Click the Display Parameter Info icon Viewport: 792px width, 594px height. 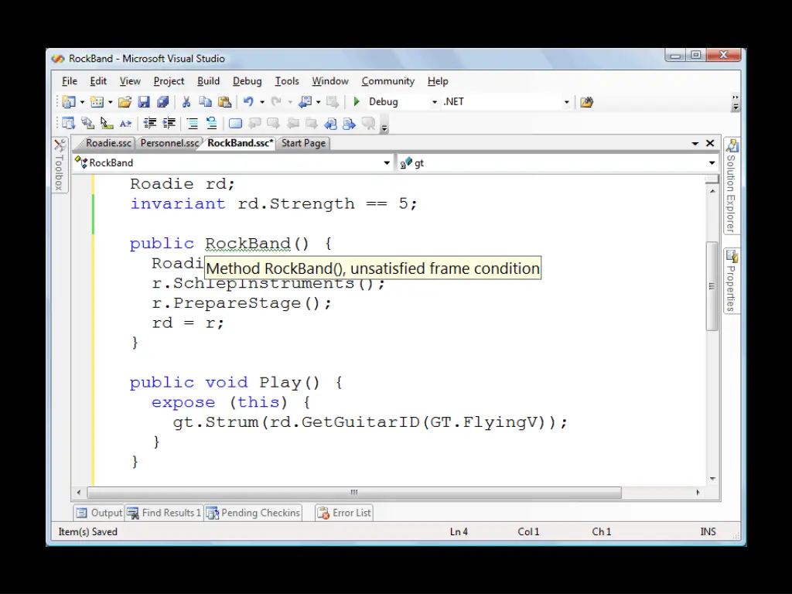87,123
